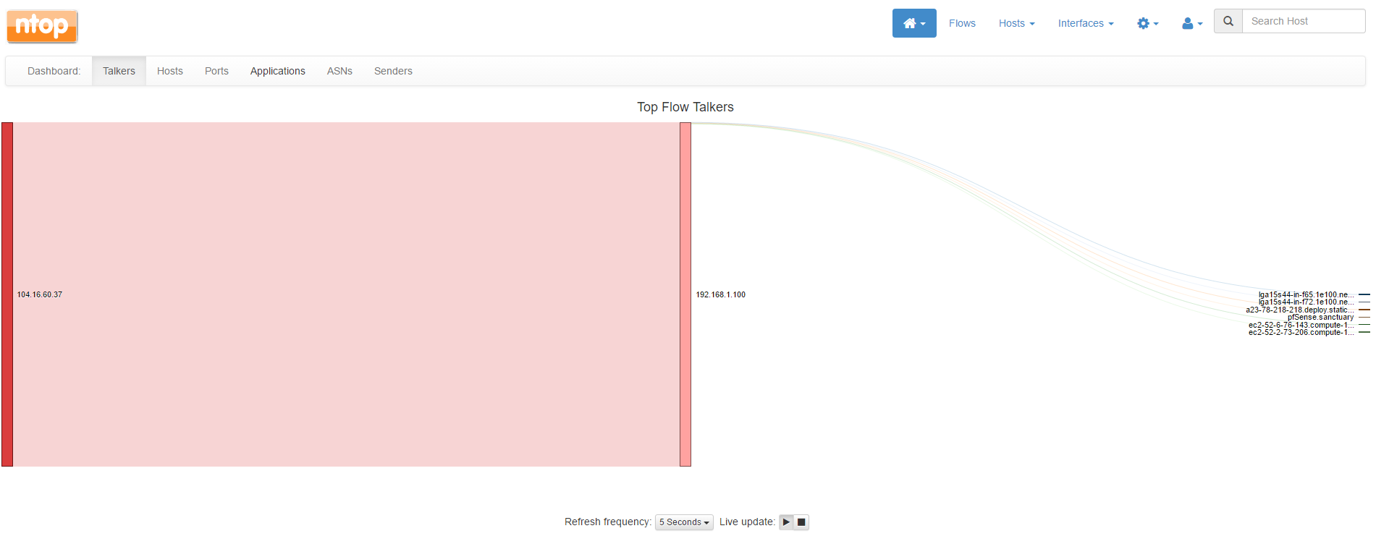Open the home icon dropdown
Image resolution: width=1376 pixels, height=544 pixels.
tap(914, 23)
